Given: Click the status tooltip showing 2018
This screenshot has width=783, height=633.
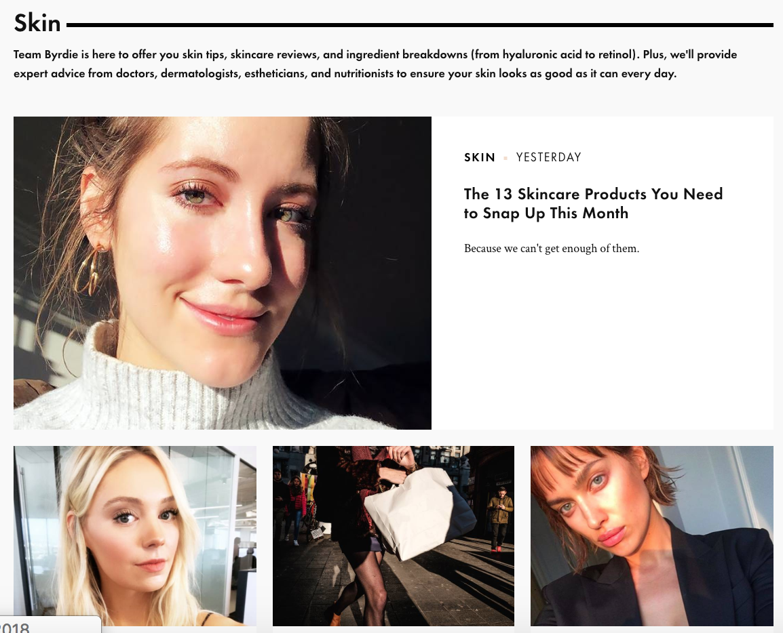Looking at the screenshot, I should coord(50,626).
